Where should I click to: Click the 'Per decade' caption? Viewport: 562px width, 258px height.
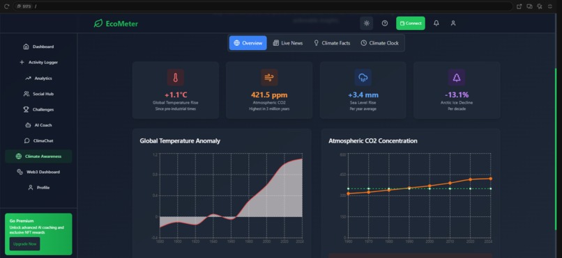tap(457, 108)
